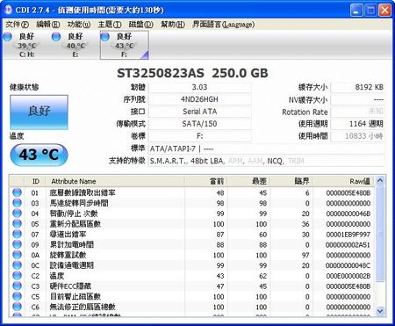Select the E: drive tab at 40 °C
This screenshot has height=326, width=395.
click(x=75, y=45)
